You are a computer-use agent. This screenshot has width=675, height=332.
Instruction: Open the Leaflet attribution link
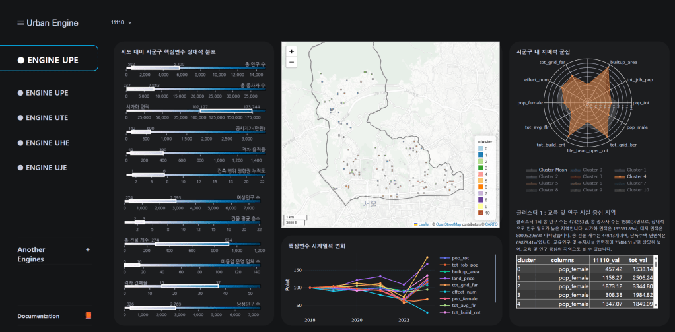pos(423,224)
